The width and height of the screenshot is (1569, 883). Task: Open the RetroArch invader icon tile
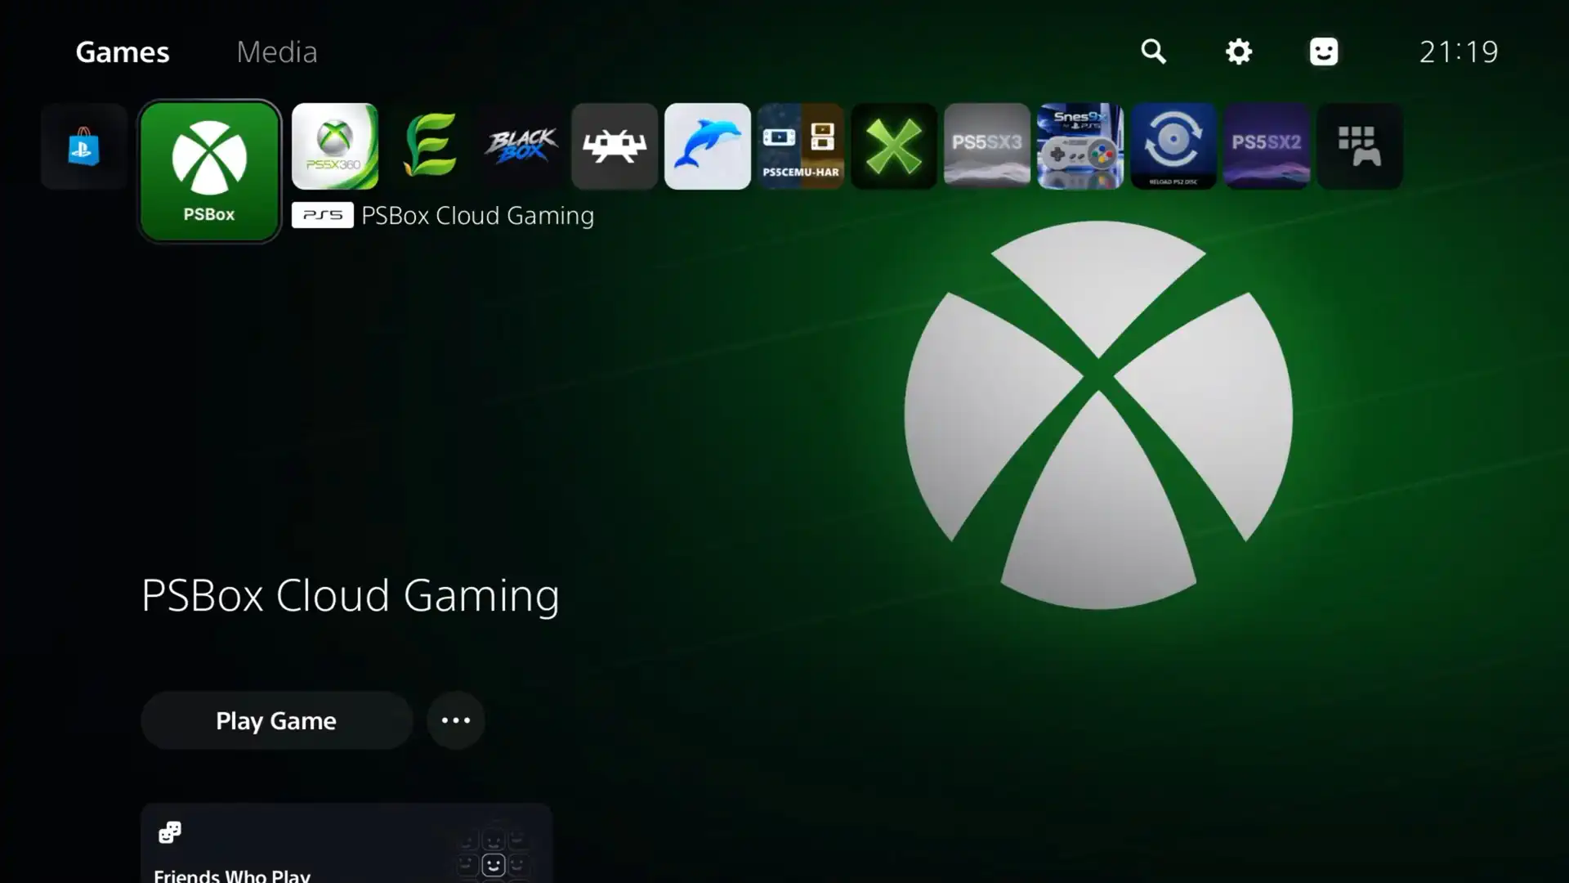pos(615,146)
